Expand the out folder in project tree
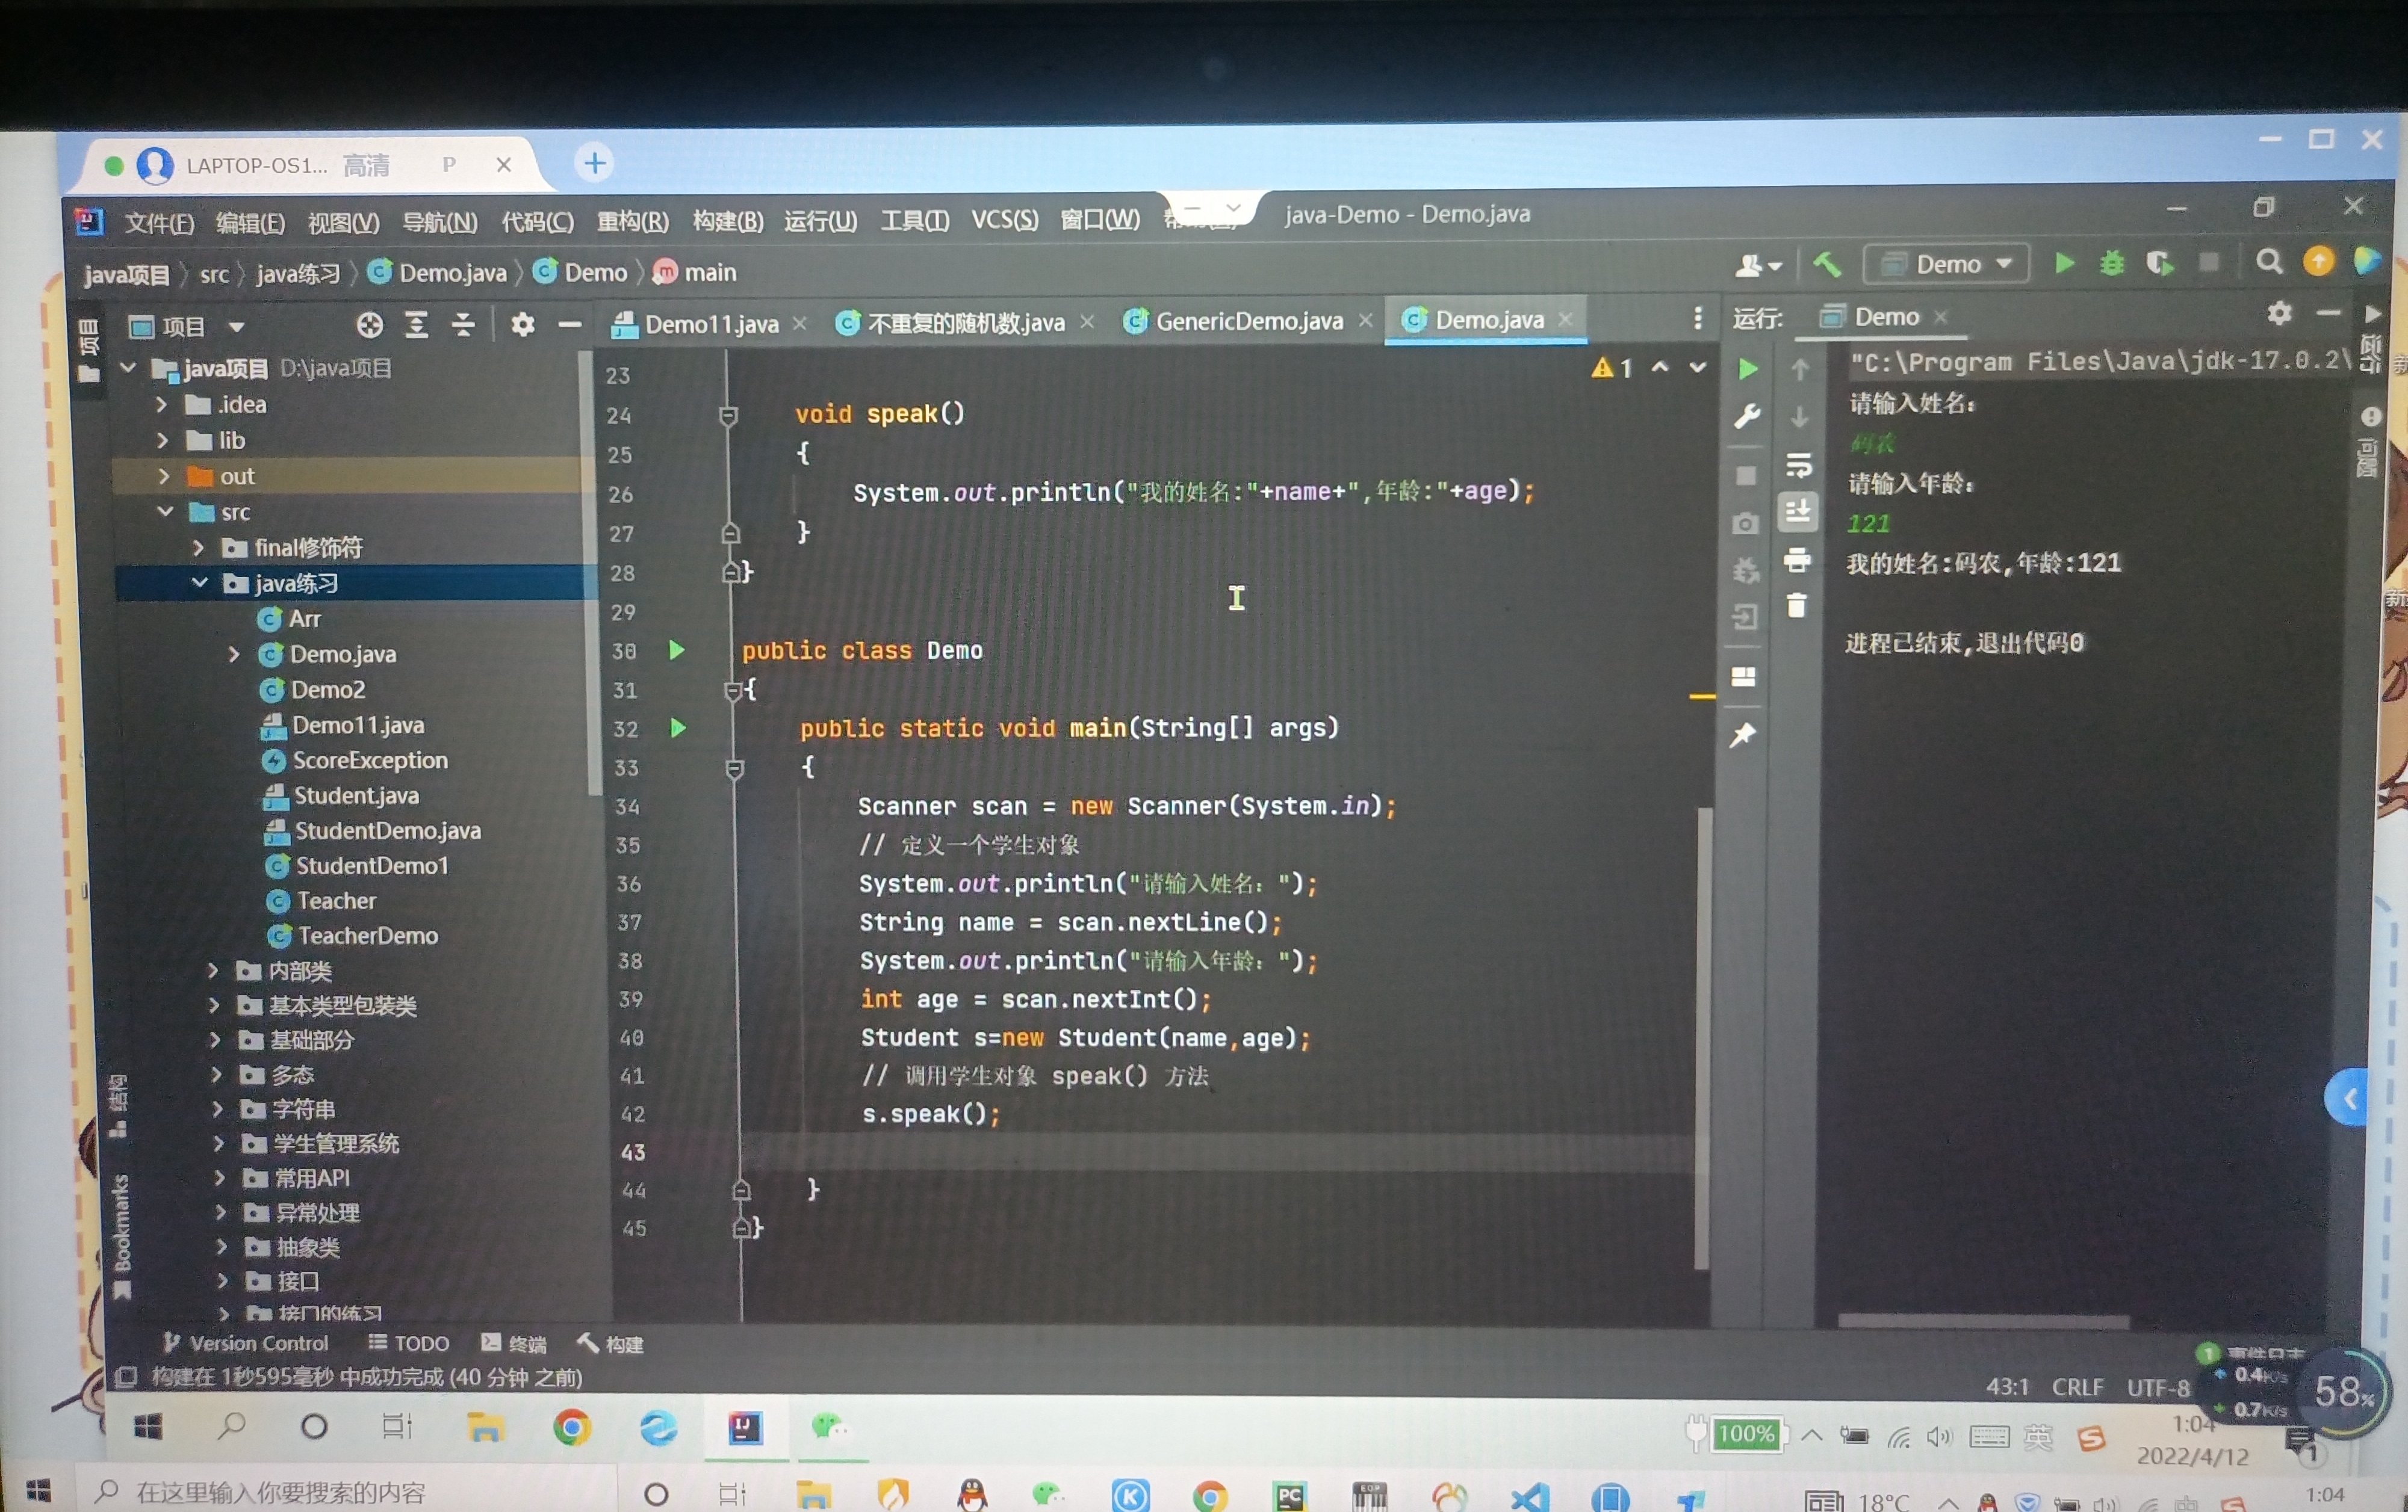 [x=164, y=477]
